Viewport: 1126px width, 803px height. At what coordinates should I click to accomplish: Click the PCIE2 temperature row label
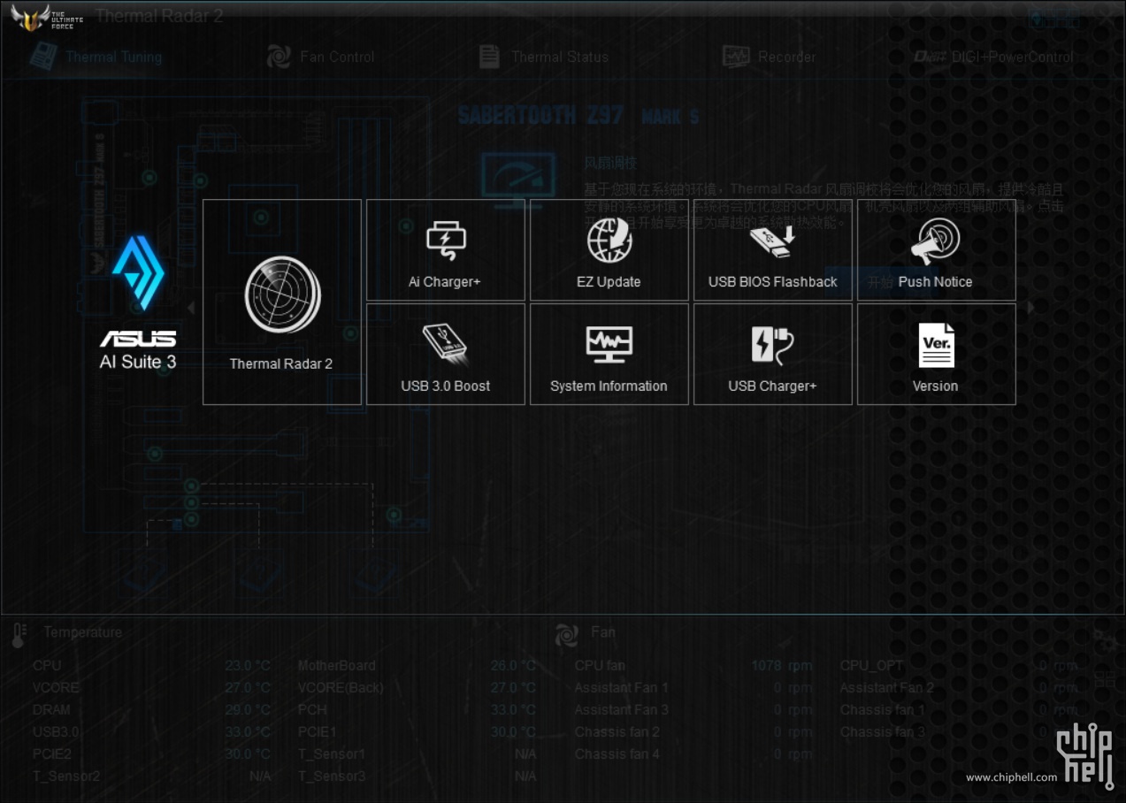52,753
